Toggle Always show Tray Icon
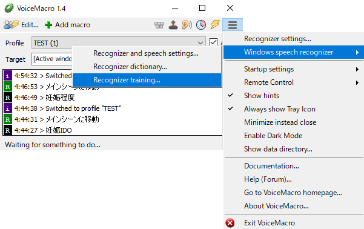Image resolution: width=364 pixels, height=229 pixels. coord(294,109)
